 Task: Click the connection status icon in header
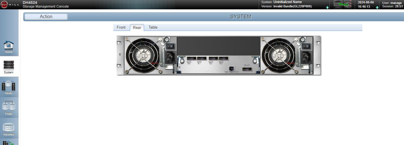pyautogui.click(x=342, y=5)
